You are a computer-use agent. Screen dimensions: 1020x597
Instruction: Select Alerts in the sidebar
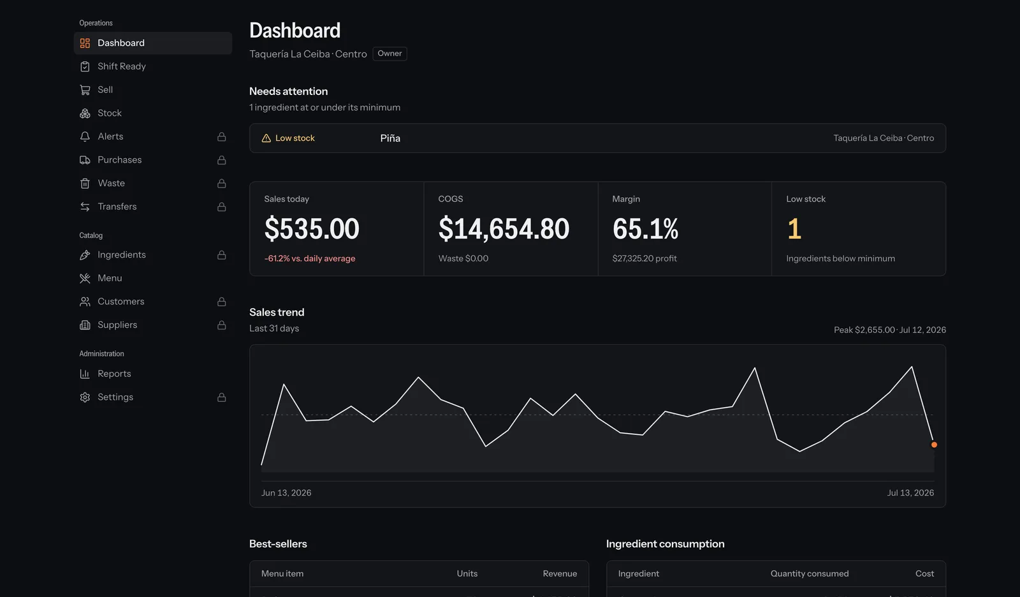tap(153, 136)
